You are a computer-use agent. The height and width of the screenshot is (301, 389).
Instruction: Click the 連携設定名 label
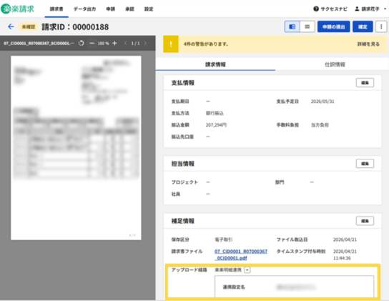pos(234,287)
